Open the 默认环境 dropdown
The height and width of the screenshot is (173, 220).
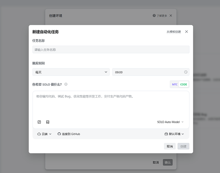tap(174, 134)
